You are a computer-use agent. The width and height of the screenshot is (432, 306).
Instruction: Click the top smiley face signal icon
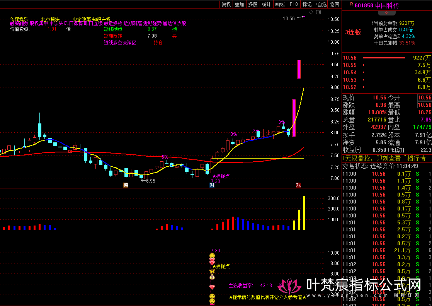[212, 256]
